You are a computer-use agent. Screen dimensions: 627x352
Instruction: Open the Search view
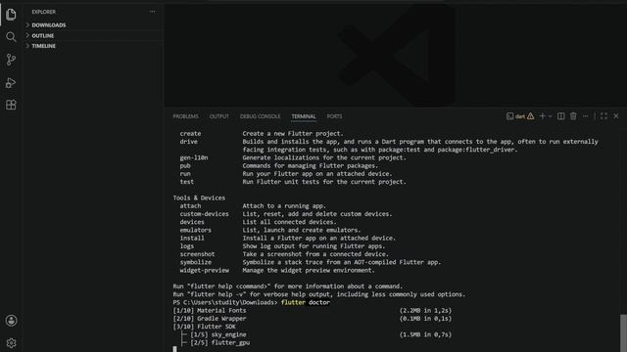(x=11, y=37)
